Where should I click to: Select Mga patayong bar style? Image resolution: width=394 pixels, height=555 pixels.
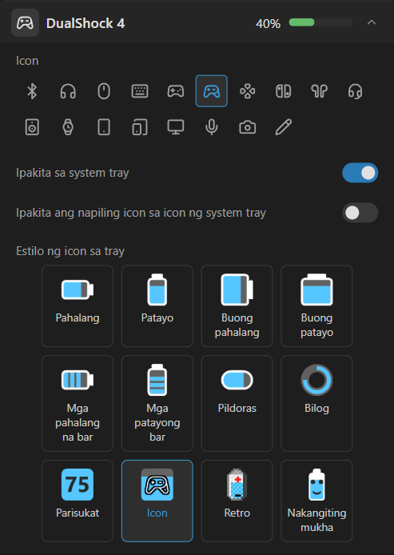[x=157, y=404]
